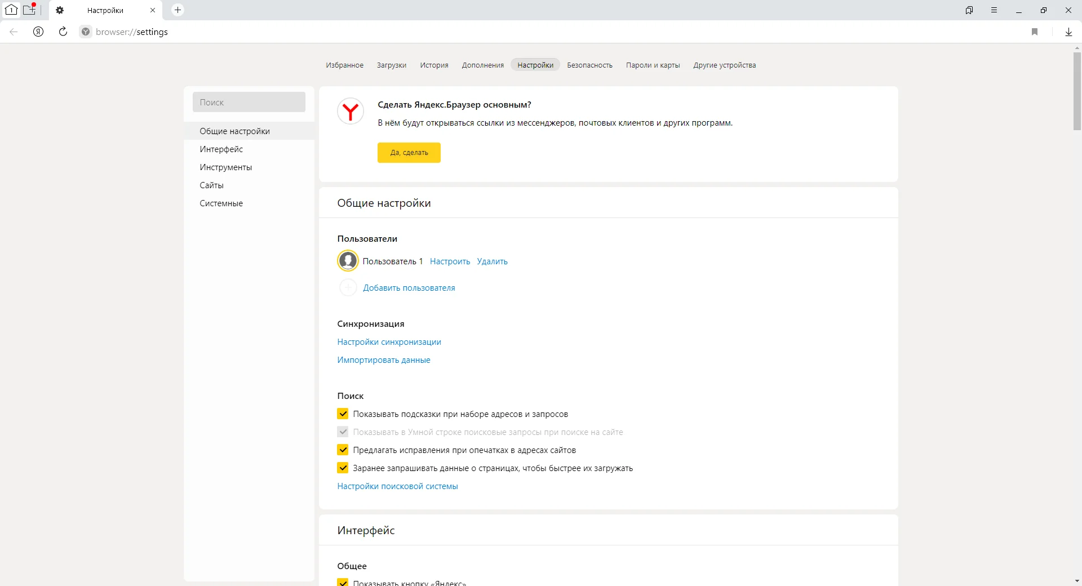The image size is (1082, 586).
Task: Click the Общие настройки section heading
Action: click(384, 203)
